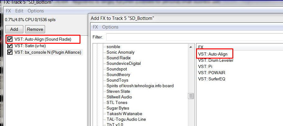The height and width of the screenshot is (126, 283).
Task: Choose VST: Auto-Align from FX list
Action: 213,54
